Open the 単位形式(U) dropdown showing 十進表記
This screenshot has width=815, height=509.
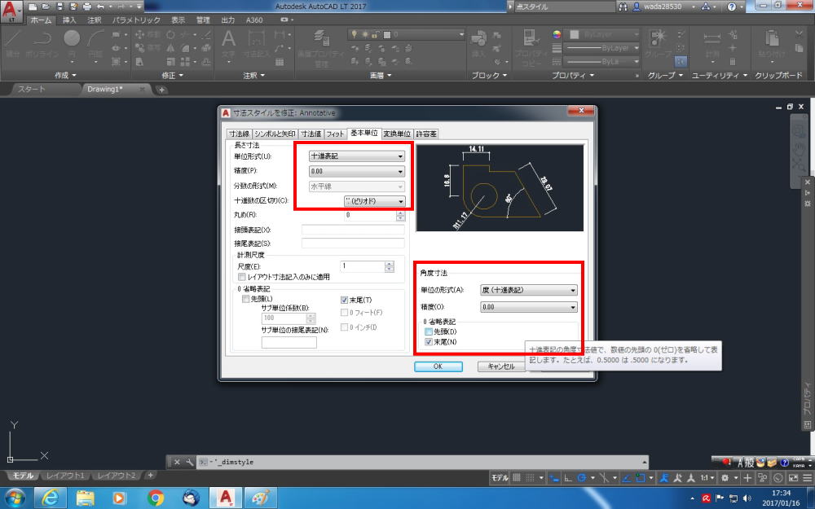click(x=357, y=156)
